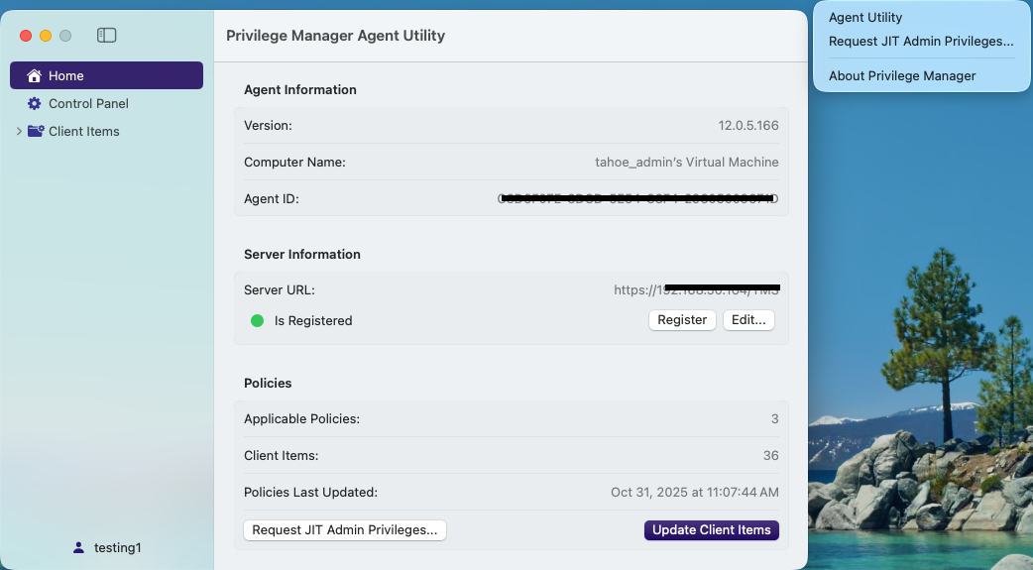Click the Control Panel gear icon
Viewport: 1033px width, 570px height.
[35, 104]
